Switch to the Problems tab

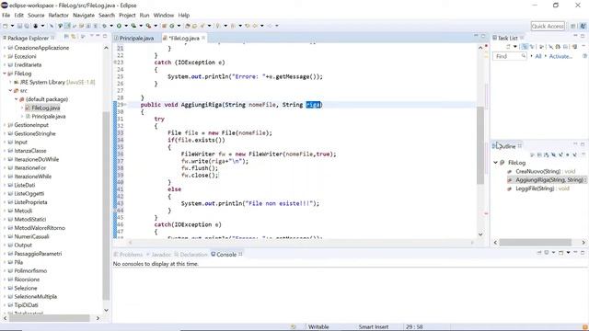128,255
